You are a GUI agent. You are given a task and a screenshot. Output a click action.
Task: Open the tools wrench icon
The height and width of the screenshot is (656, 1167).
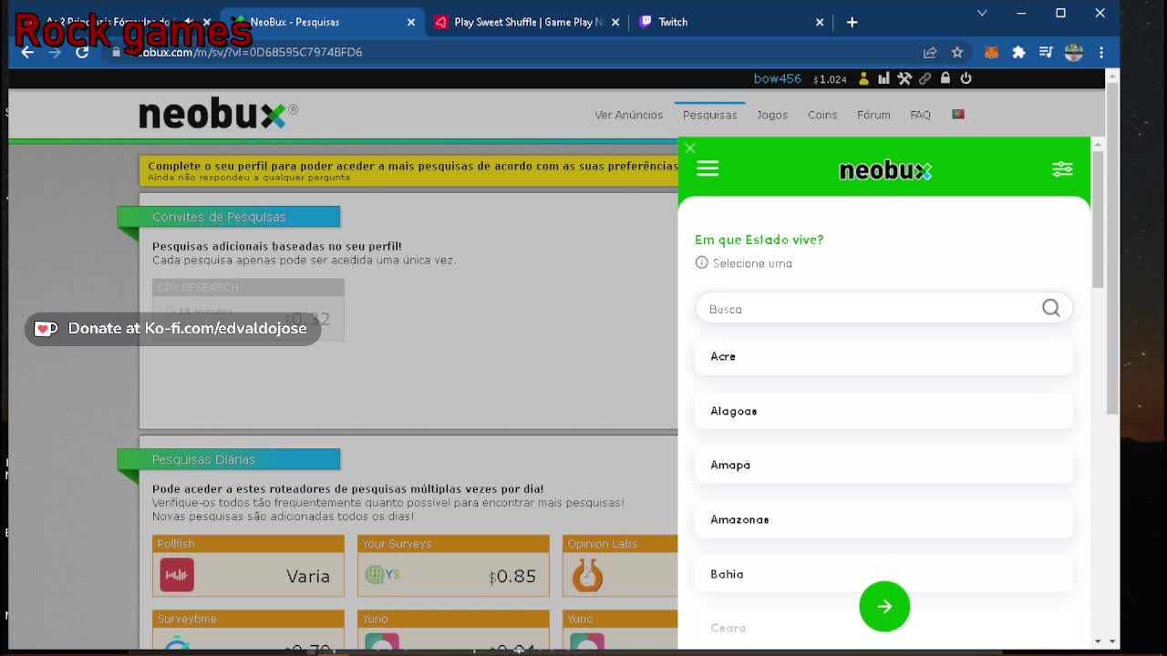904,78
